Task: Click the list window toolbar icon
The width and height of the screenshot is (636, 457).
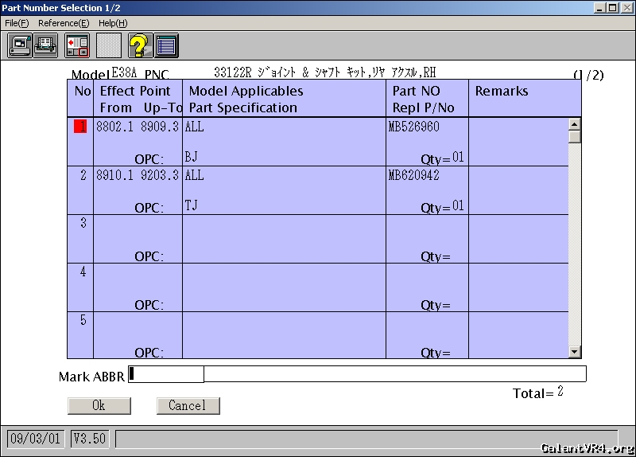Action: (x=166, y=46)
